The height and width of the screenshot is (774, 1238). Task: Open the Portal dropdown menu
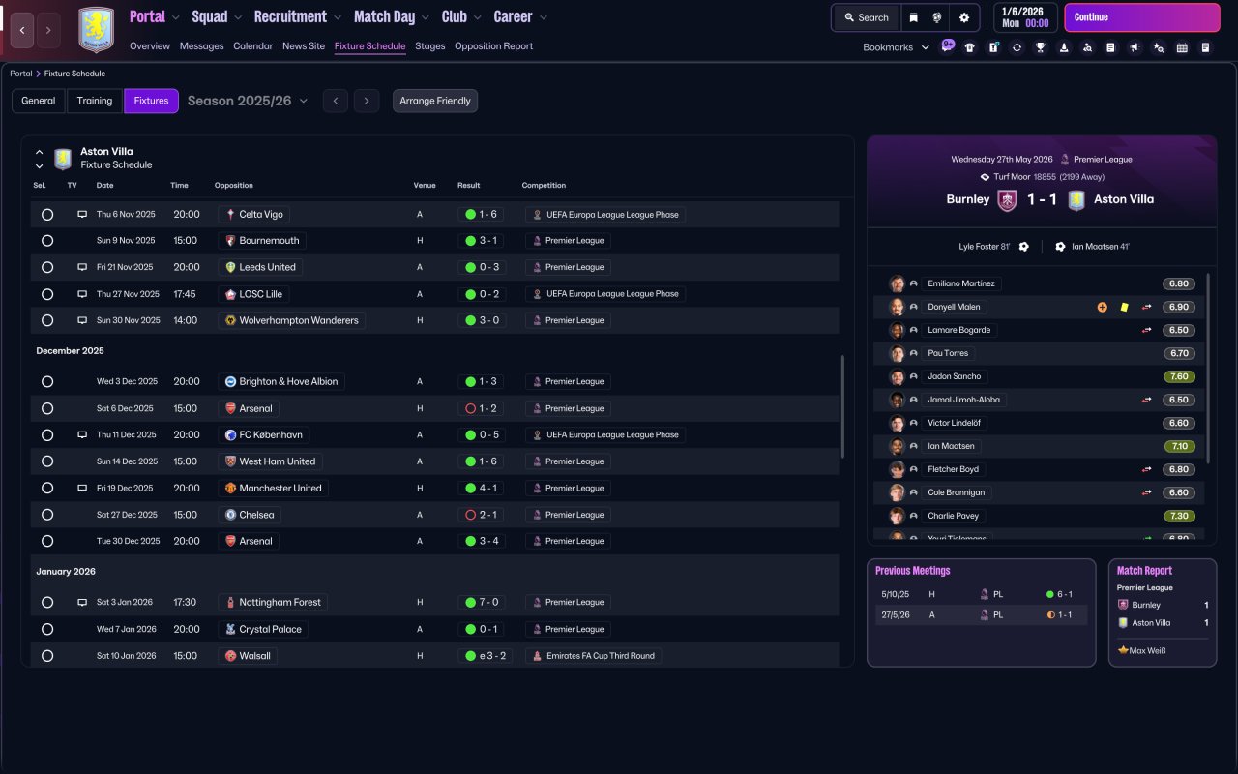pos(154,16)
